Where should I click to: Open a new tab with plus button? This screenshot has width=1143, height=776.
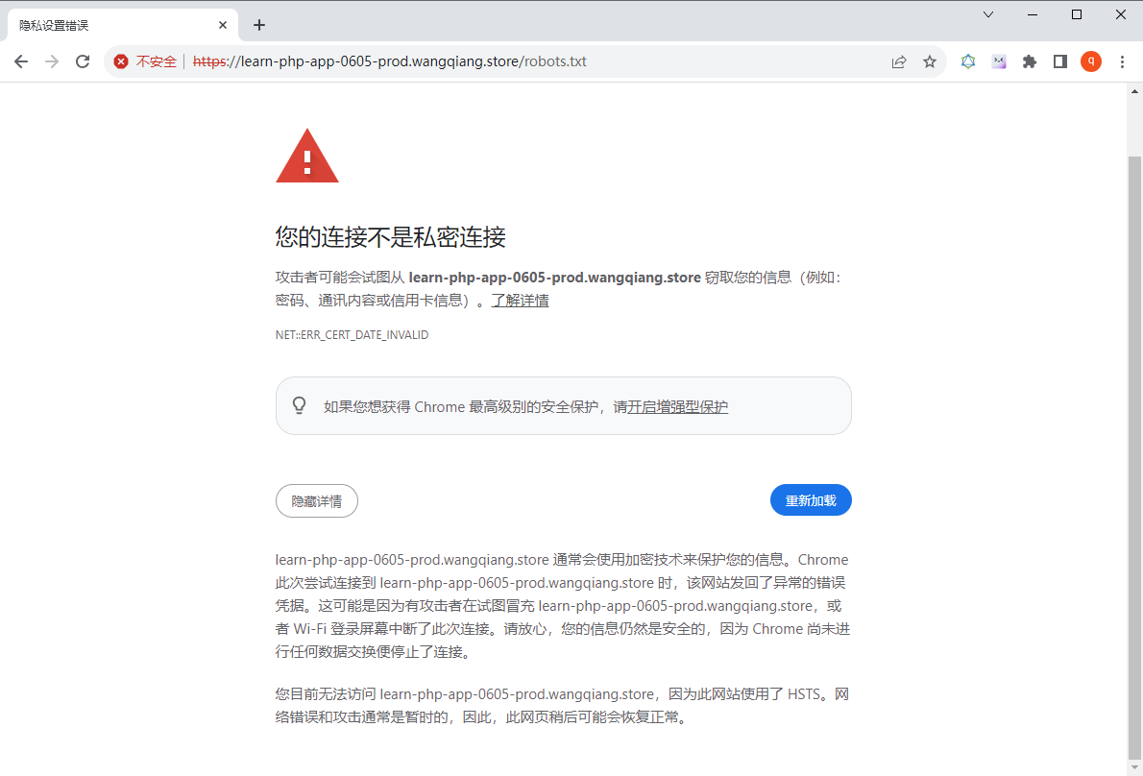258,26
